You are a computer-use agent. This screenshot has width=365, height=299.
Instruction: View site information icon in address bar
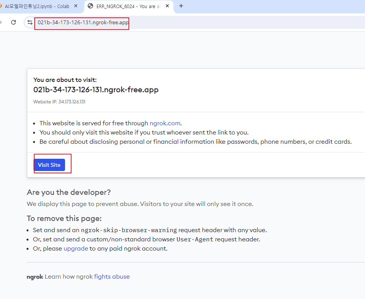pos(30,22)
